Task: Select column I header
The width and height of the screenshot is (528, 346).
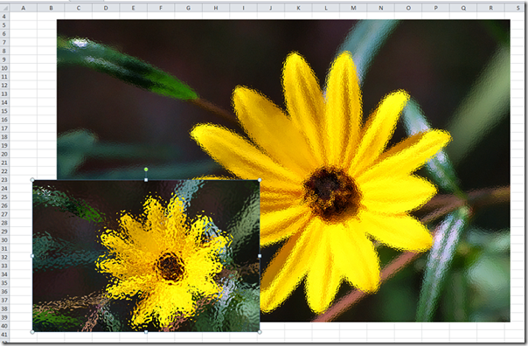Action: click(x=244, y=8)
